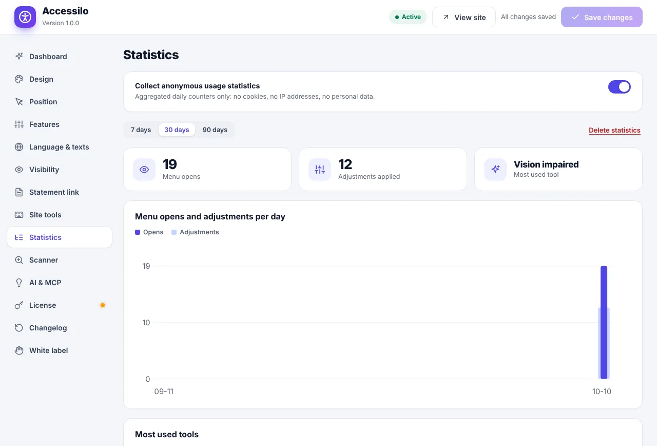
Task: Click the Save changes button
Action: click(602, 17)
